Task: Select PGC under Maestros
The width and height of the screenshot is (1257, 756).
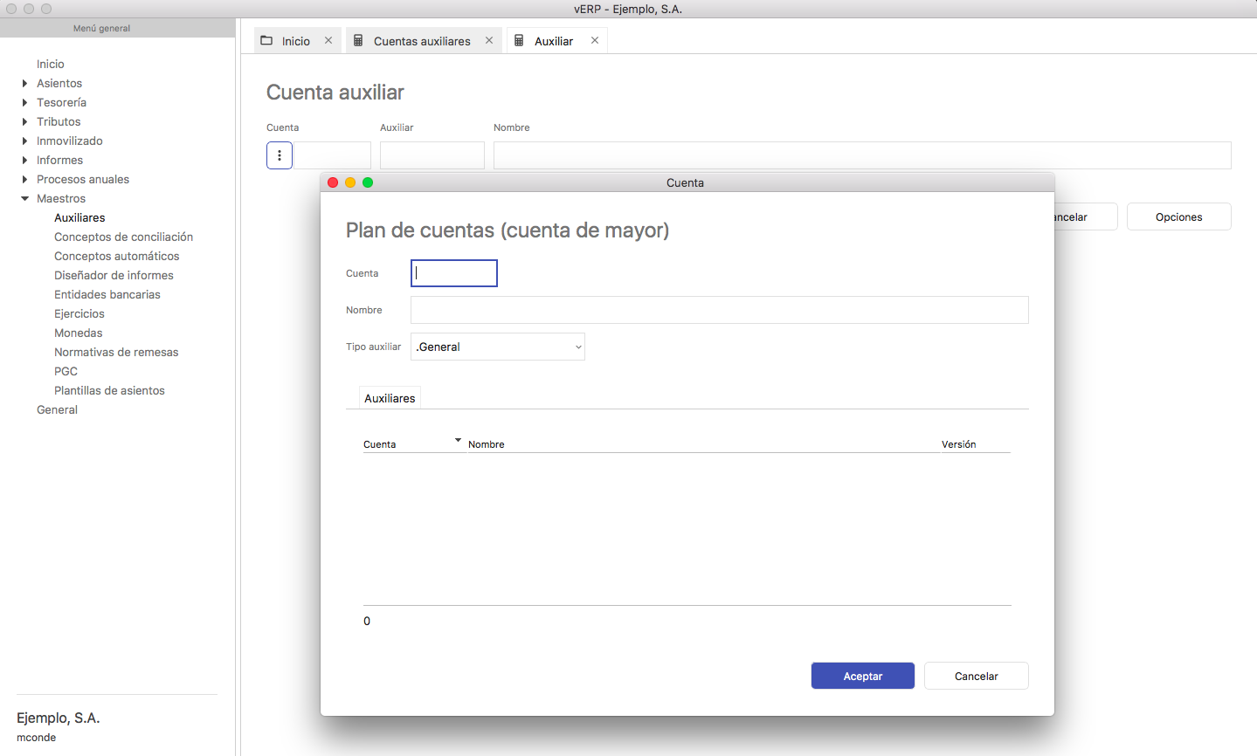Action: [66, 372]
